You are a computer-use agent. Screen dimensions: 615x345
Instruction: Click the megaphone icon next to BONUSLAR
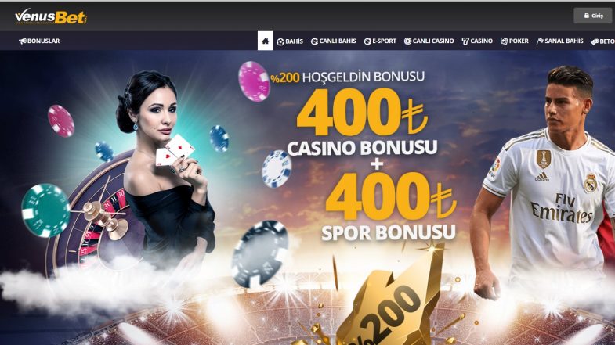[23, 41]
